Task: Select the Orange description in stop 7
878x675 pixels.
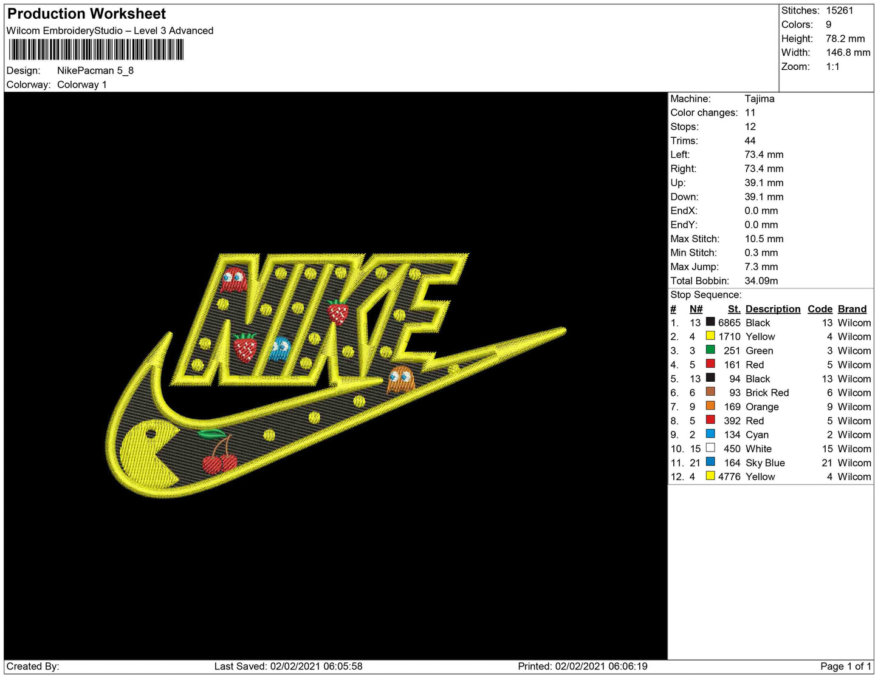Action: click(x=763, y=407)
